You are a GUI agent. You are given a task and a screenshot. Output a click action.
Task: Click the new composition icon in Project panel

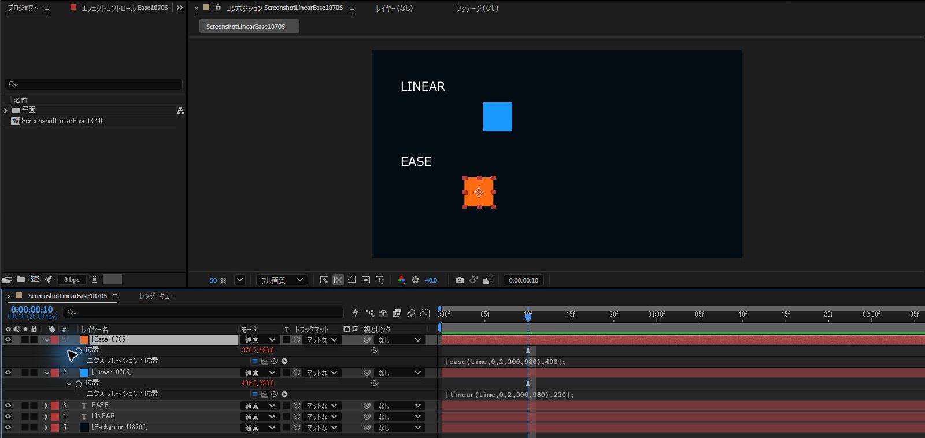click(x=35, y=280)
